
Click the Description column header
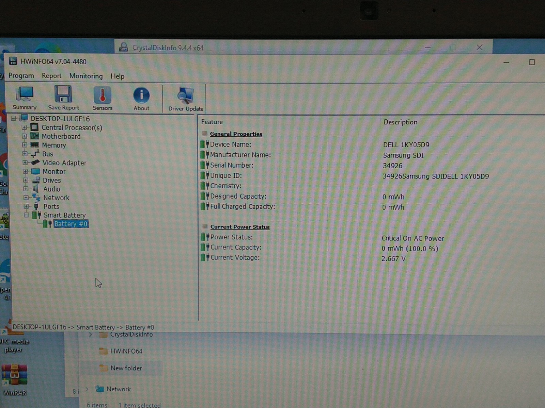pyautogui.click(x=401, y=122)
